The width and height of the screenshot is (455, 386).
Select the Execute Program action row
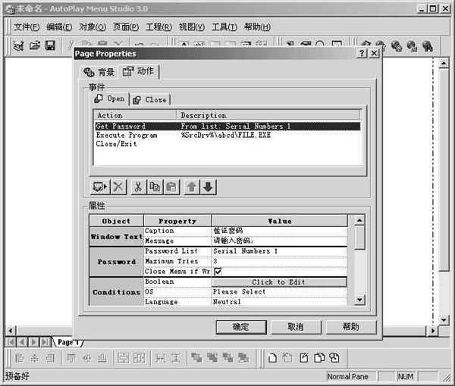click(127, 135)
